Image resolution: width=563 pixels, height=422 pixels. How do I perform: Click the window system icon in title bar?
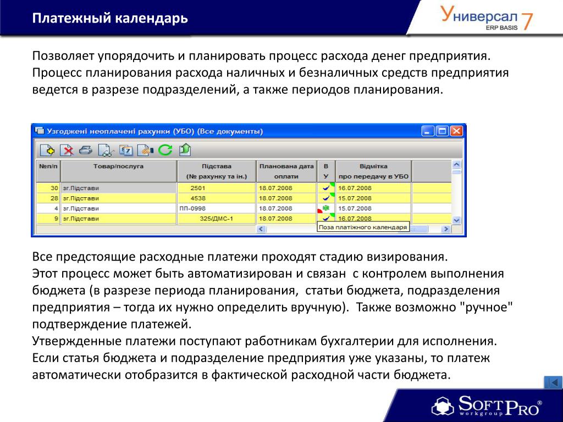(39, 131)
